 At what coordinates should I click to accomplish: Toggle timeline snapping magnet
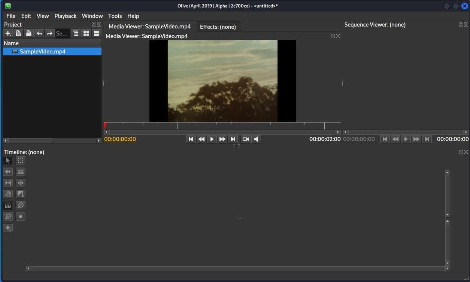point(8,205)
